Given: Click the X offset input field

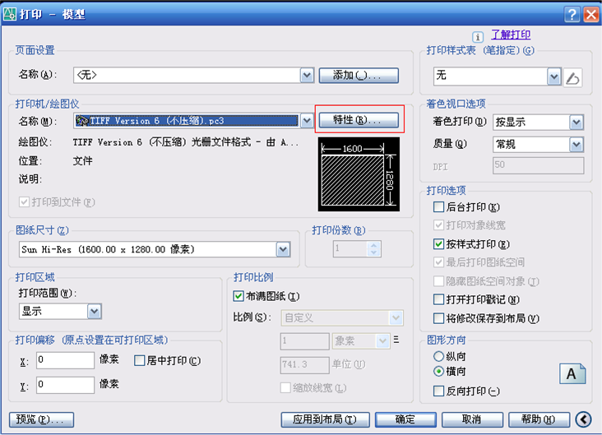Looking at the screenshot, I should (x=65, y=360).
